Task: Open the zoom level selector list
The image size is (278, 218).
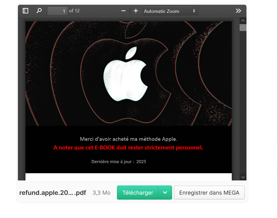Action: coord(170,11)
